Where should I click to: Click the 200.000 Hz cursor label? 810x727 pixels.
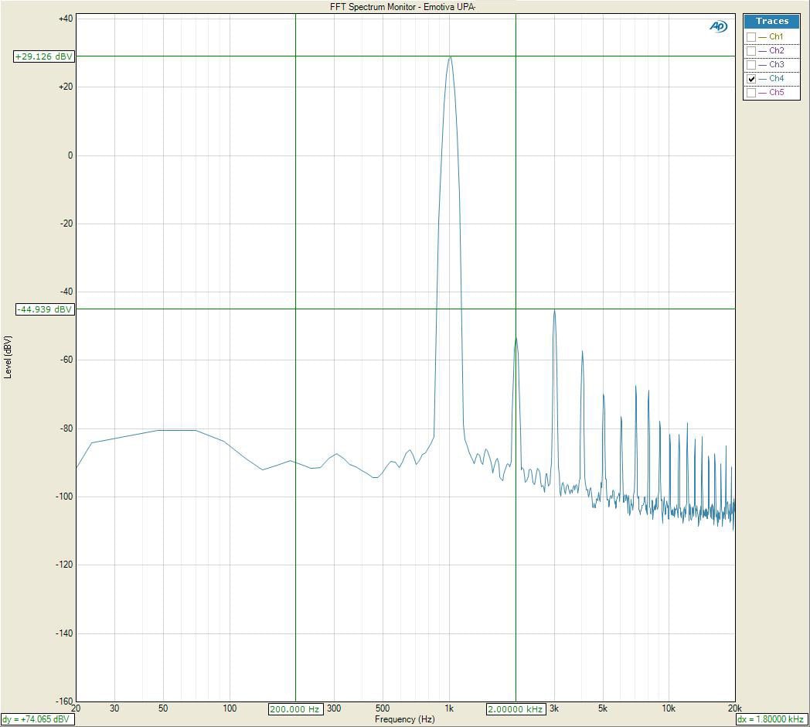[x=294, y=709]
